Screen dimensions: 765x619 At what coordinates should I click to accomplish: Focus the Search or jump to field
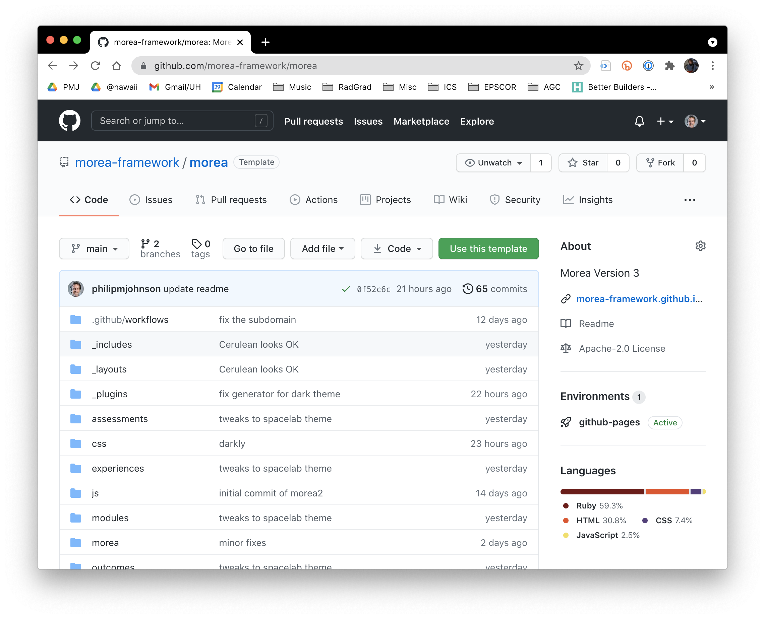click(182, 121)
